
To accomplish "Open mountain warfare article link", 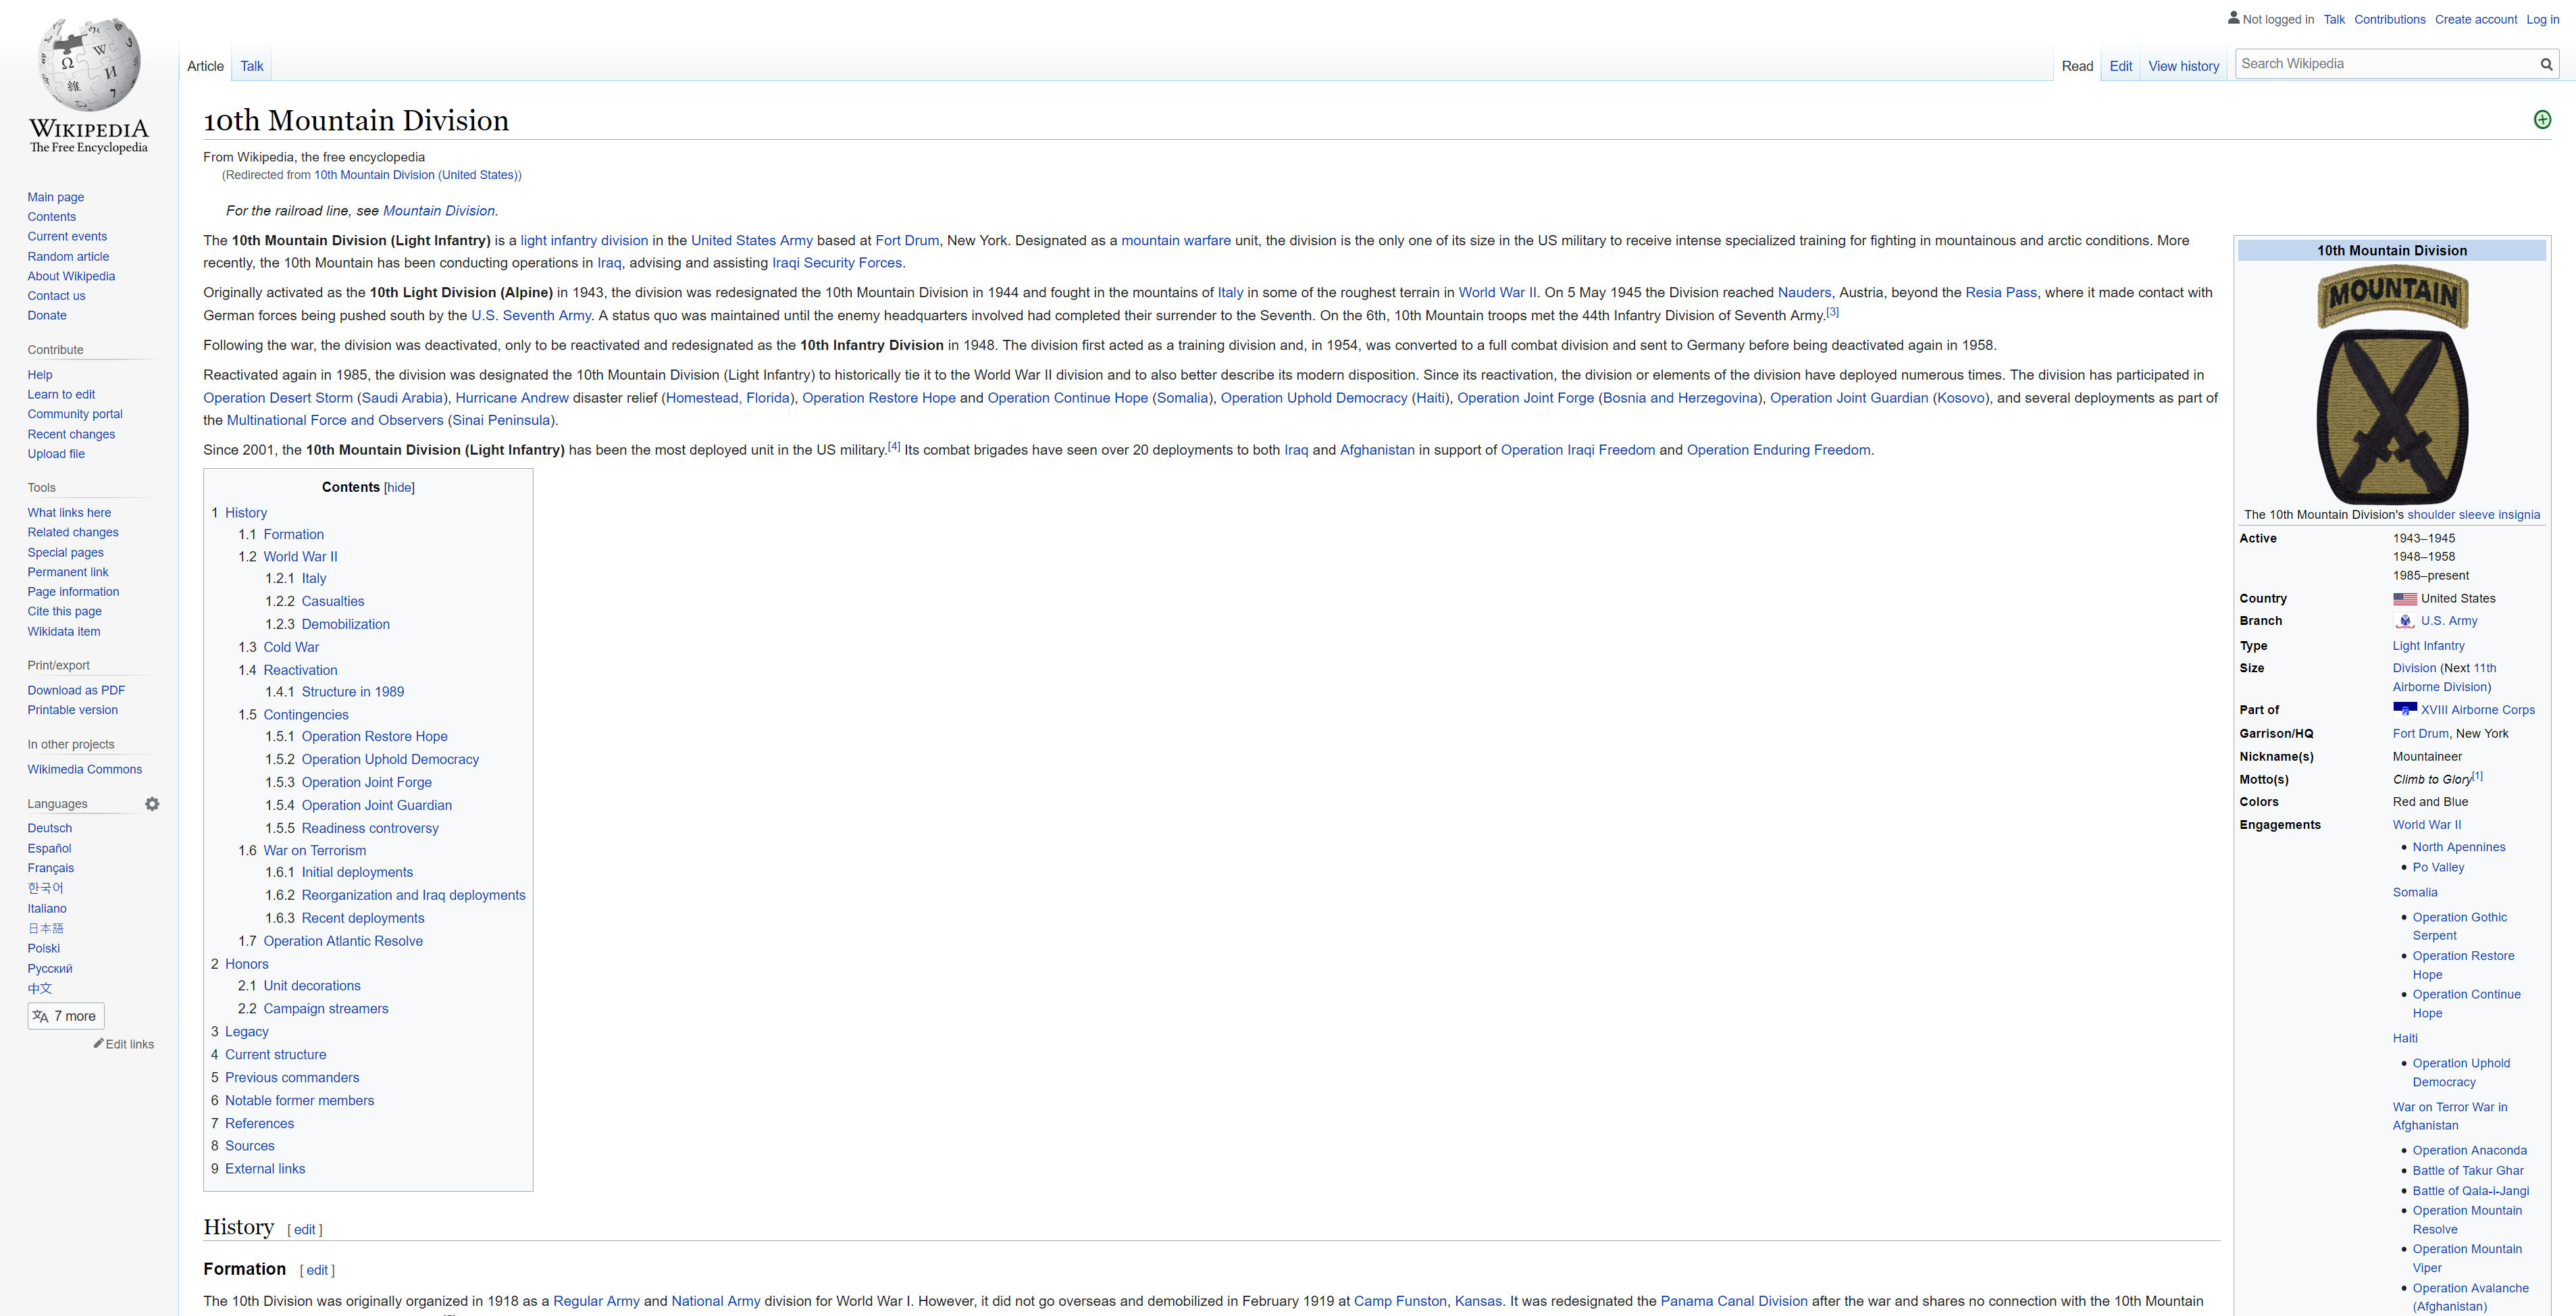I will coord(1176,240).
